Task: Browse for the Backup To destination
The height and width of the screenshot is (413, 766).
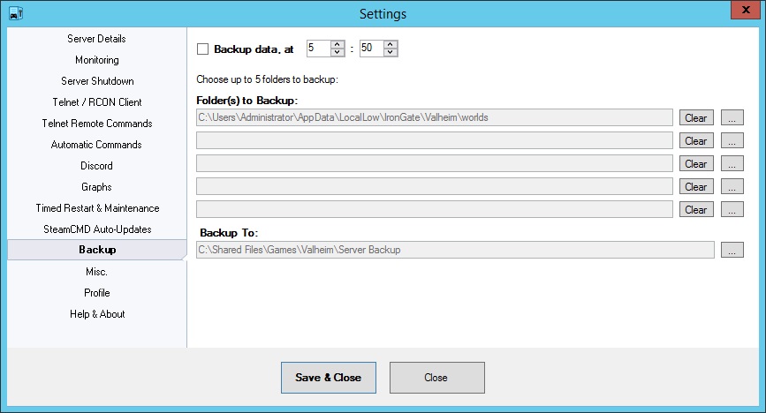Action: (732, 251)
